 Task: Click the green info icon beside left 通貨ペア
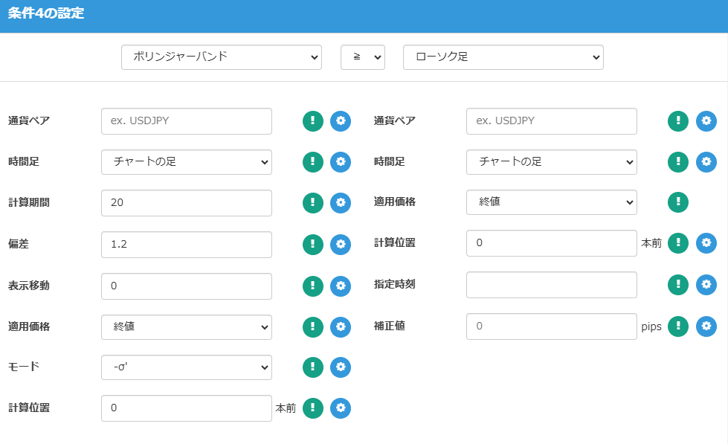(x=313, y=121)
